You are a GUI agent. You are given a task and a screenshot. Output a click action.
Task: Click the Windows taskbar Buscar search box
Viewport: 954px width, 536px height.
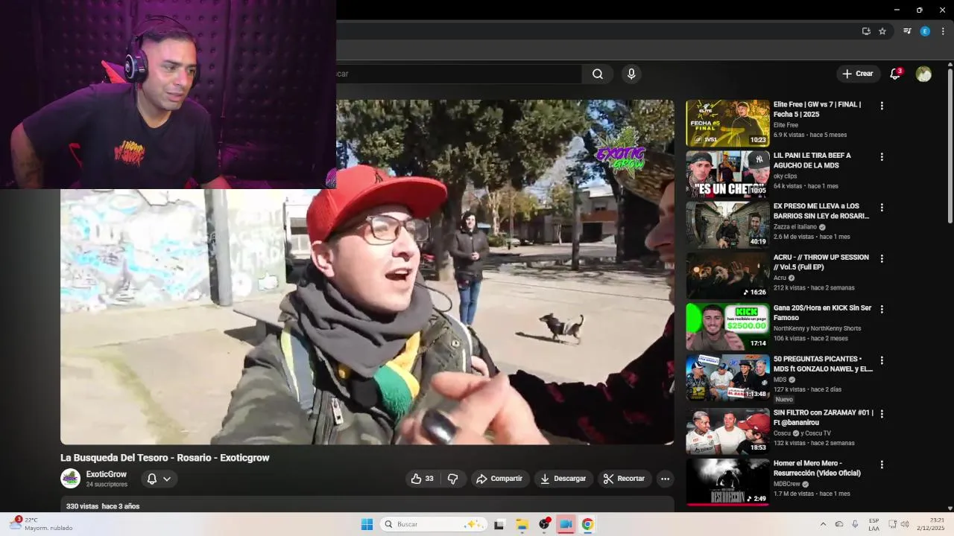pyautogui.click(x=434, y=524)
